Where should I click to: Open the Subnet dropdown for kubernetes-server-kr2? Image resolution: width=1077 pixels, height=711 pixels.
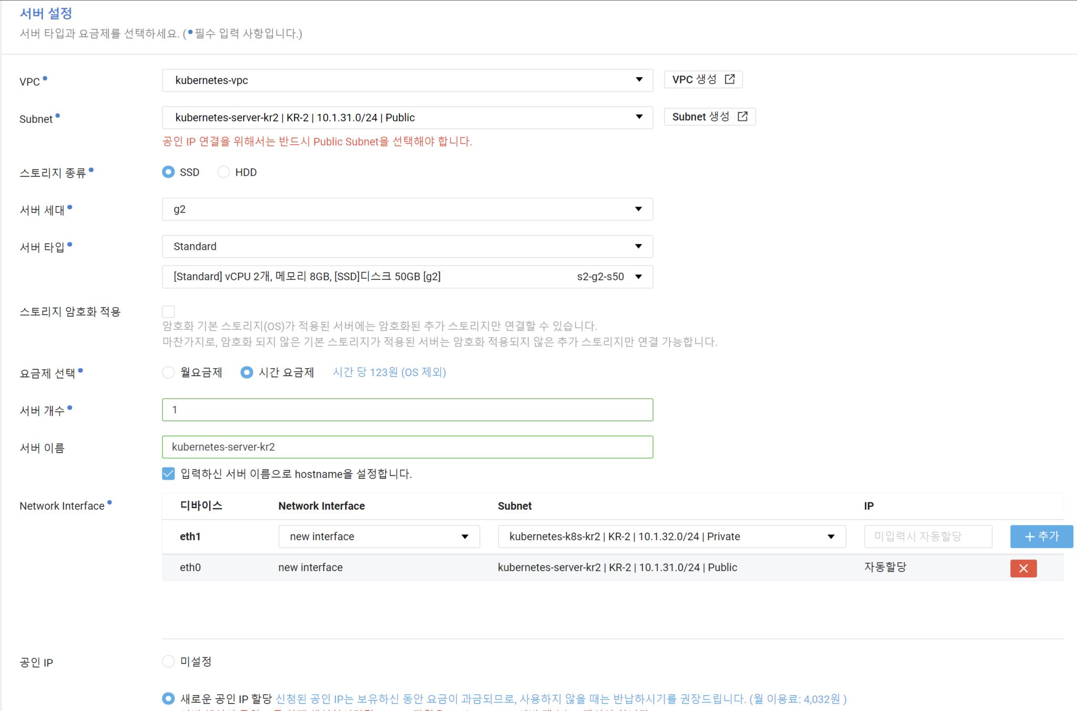(x=638, y=117)
